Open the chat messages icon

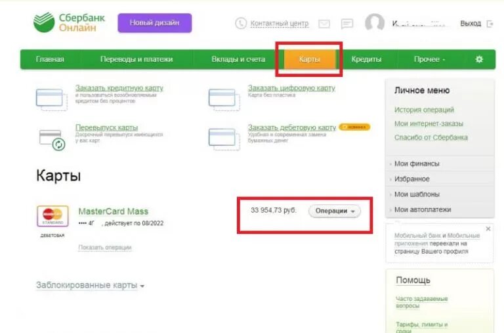pos(347,24)
